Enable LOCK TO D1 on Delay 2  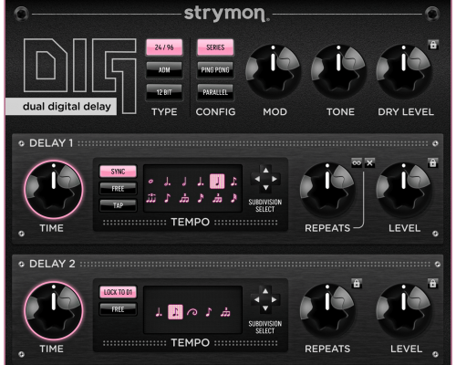[118, 292]
